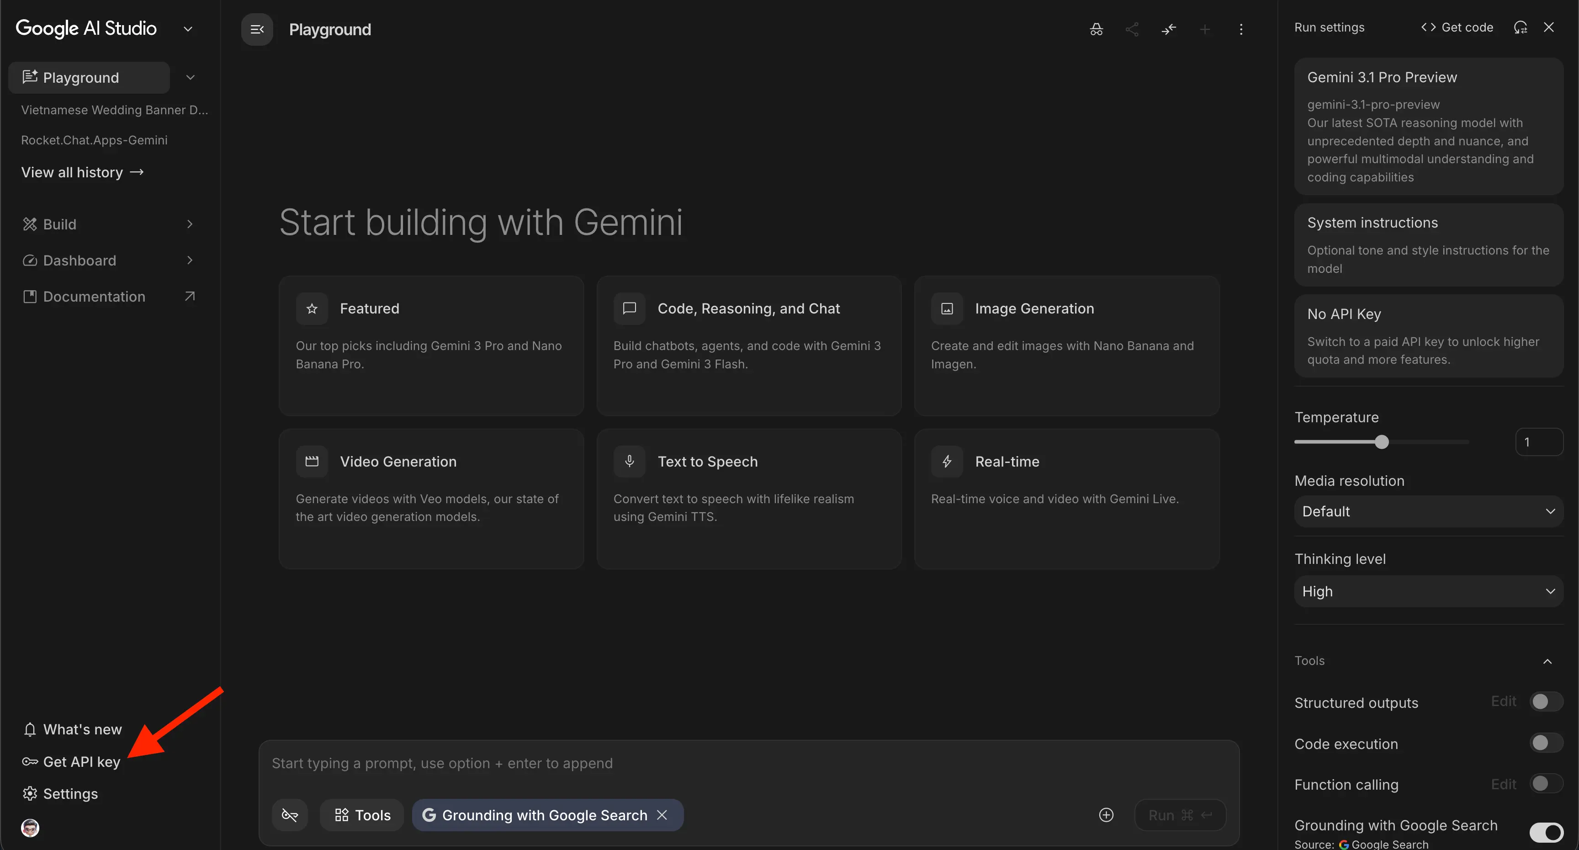Click the reset settings icon beside Get code
Viewport: 1579px width, 850px height.
[1520, 27]
